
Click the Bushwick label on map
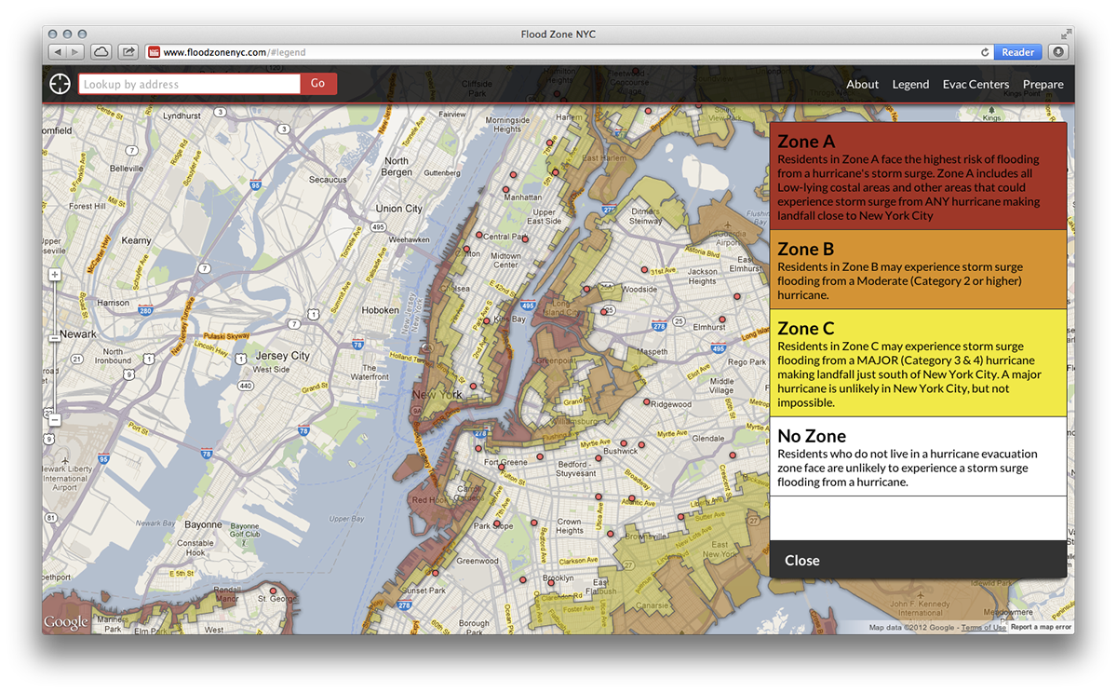click(x=621, y=451)
